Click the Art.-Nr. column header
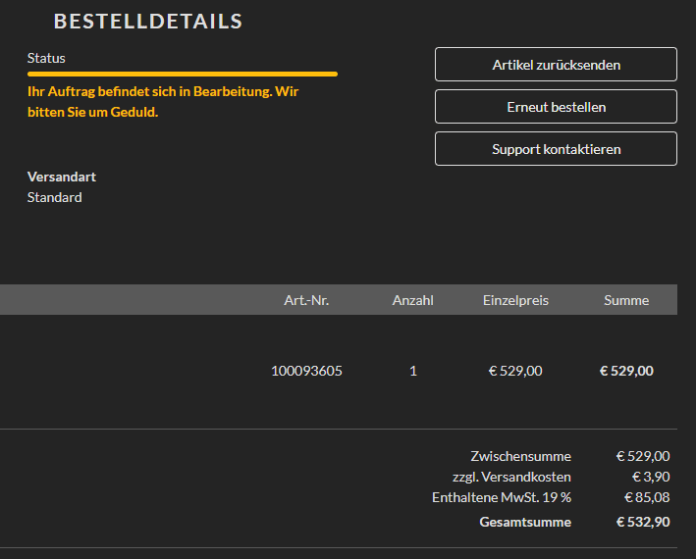This screenshot has height=559, width=696. click(306, 300)
